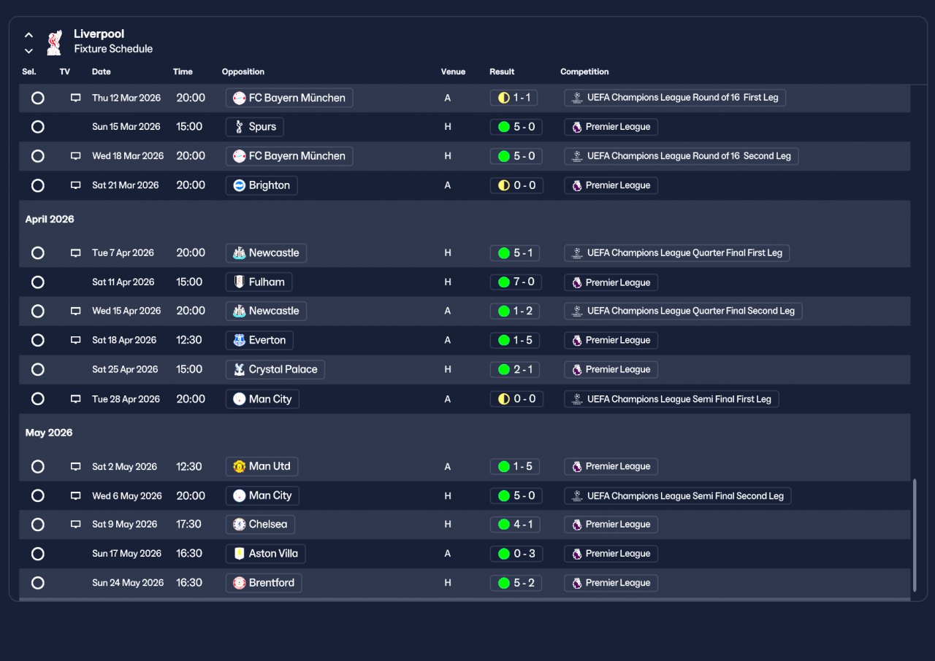Viewport: 935px width, 661px height.
Task: Sort fixtures by the Opposition column header
Action: pyautogui.click(x=243, y=71)
